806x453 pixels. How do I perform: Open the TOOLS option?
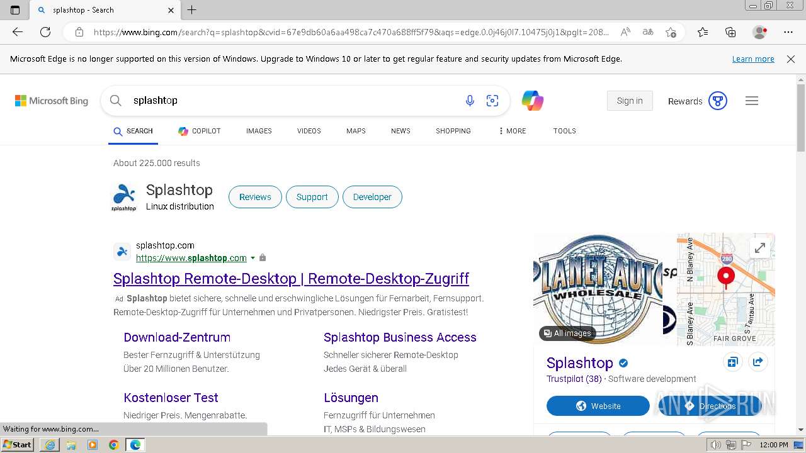(565, 131)
